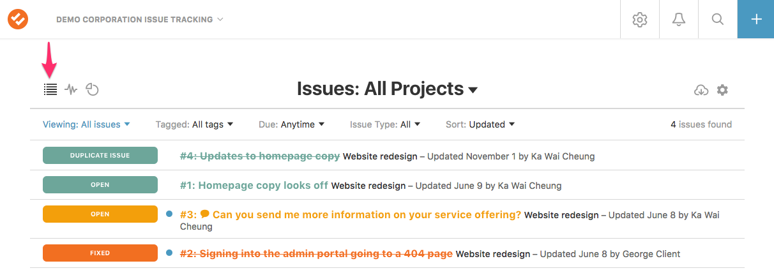Open account settings gear in header
The height and width of the screenshot is (275, 774).
pyautogui.click(x=639, y=19)
